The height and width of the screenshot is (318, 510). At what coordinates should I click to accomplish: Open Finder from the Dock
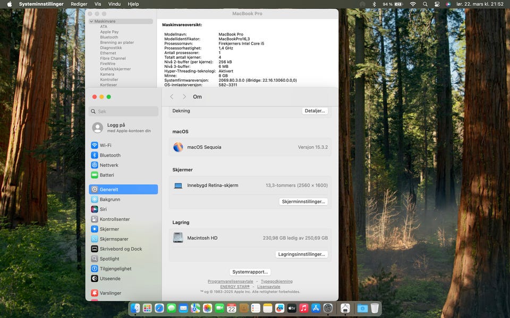(135, 308)
